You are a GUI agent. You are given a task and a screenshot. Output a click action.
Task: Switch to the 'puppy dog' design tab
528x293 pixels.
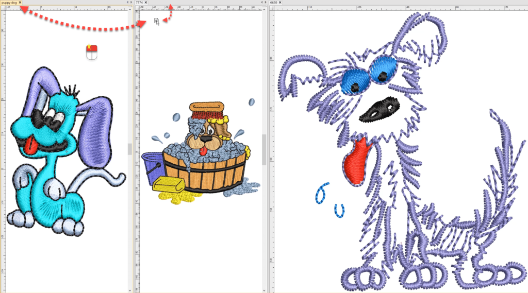9,3
